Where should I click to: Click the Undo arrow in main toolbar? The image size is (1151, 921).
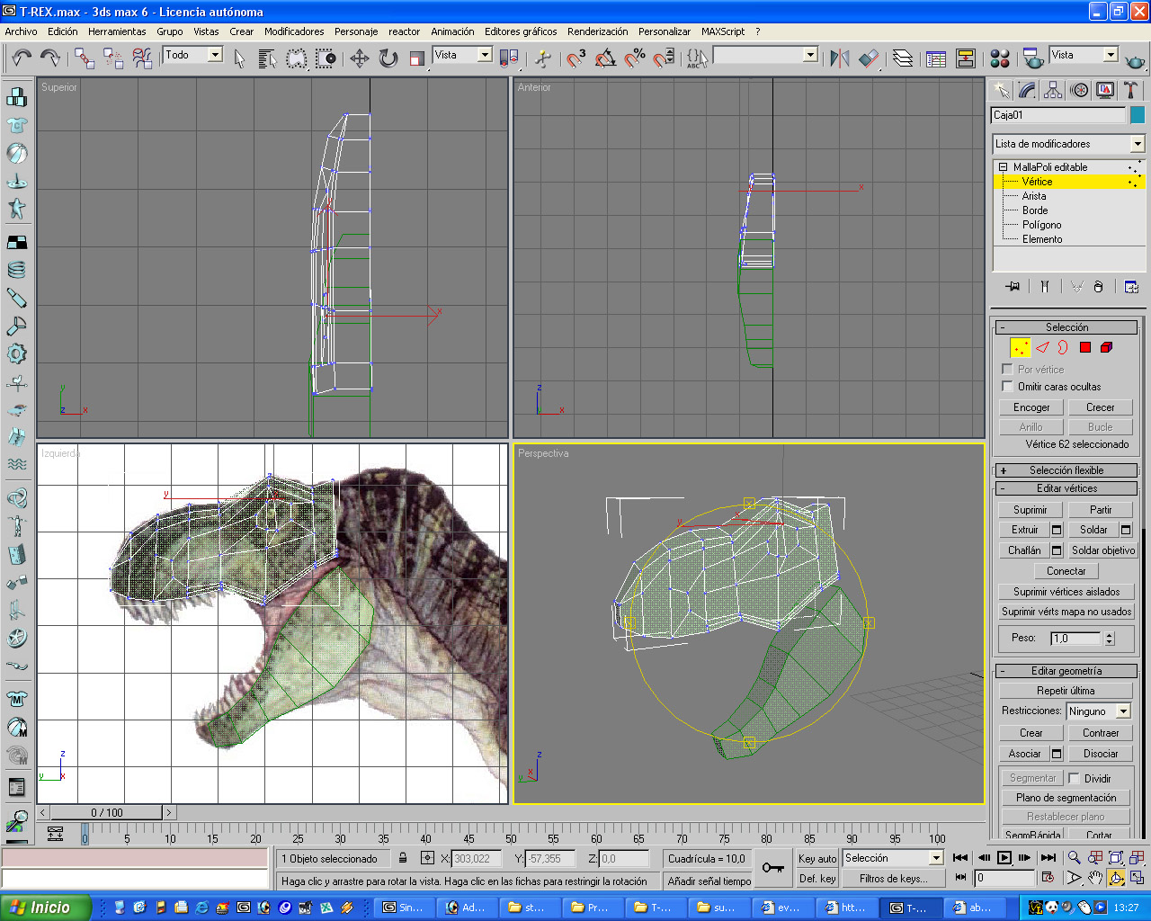click(x=22, y=58)
